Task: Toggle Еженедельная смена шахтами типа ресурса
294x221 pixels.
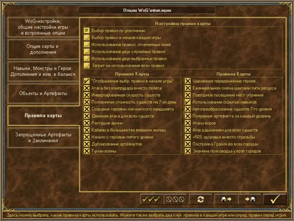Action: coord(188,88)
